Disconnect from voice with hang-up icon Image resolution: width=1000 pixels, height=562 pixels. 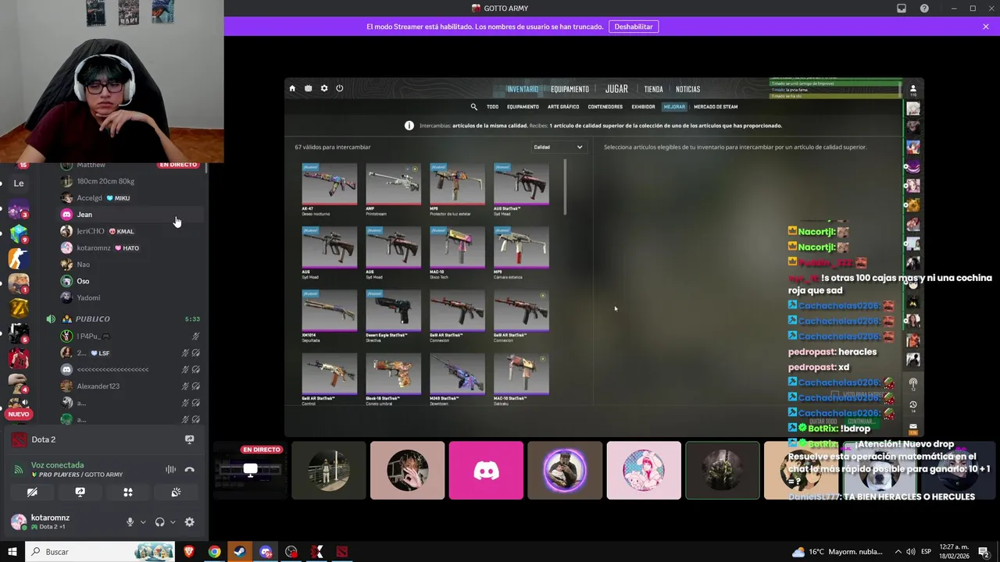189,469
